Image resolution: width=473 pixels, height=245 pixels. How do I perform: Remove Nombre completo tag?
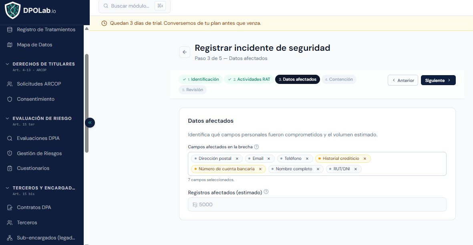coord(318,169)
